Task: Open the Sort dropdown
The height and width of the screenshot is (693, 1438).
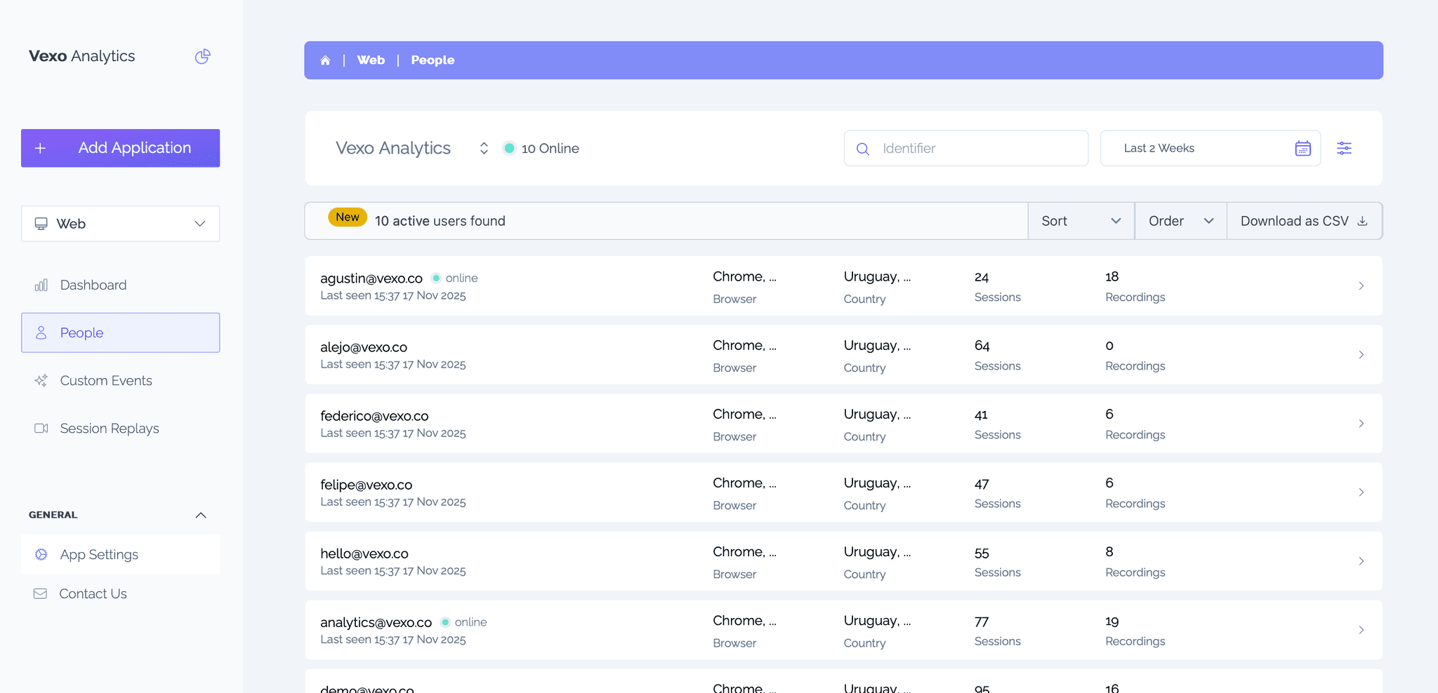Action: 1081,221
